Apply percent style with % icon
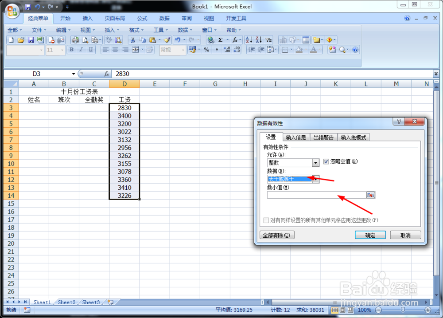Image resolution: width=443 pixels, height=318 pixels. tap(206, 50)
